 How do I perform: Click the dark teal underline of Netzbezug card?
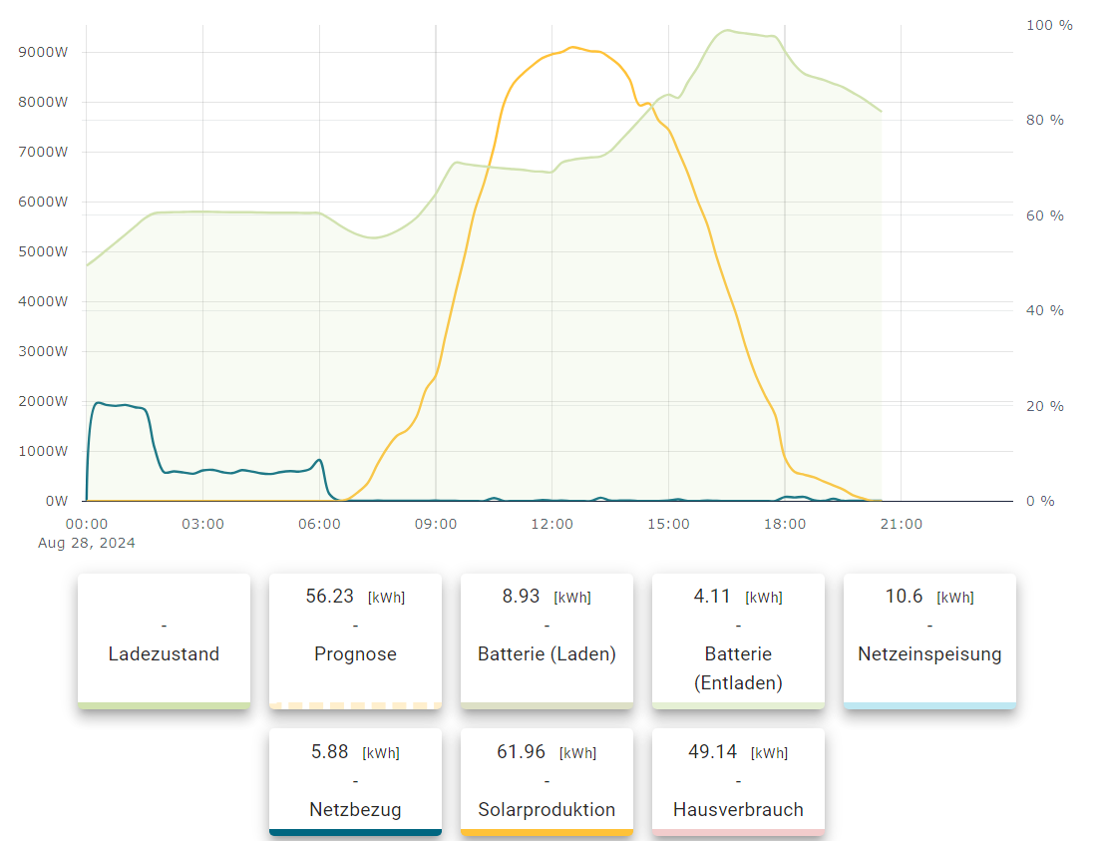(x=355, y=832)
